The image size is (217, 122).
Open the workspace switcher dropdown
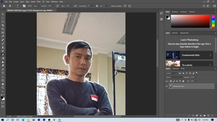coord(209,6)
